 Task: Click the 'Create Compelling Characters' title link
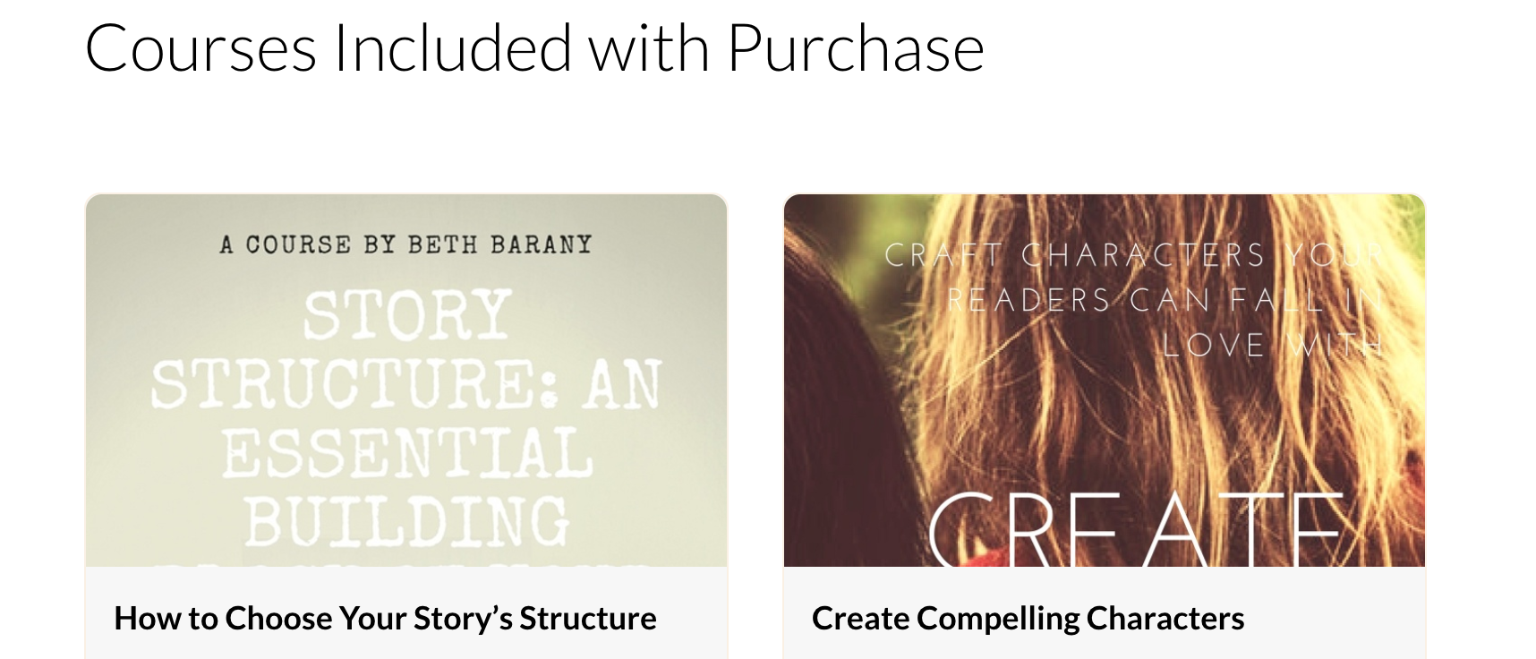[1028, 619]
